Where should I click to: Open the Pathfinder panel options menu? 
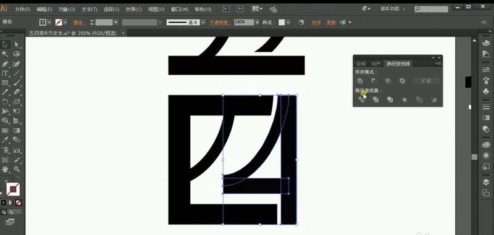(x=438, y=64)
